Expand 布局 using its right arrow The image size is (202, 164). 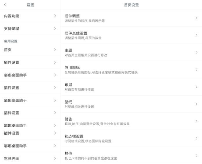196,87
